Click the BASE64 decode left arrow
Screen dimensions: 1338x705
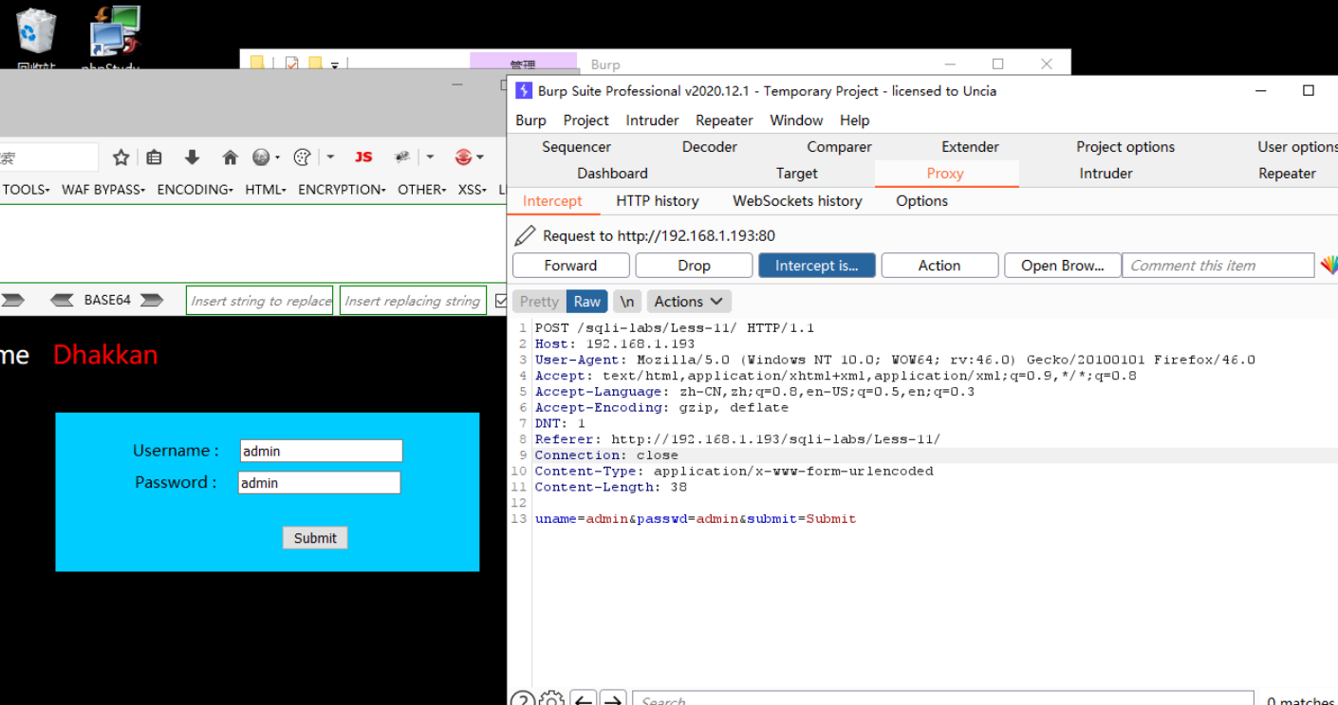(63, 300)
